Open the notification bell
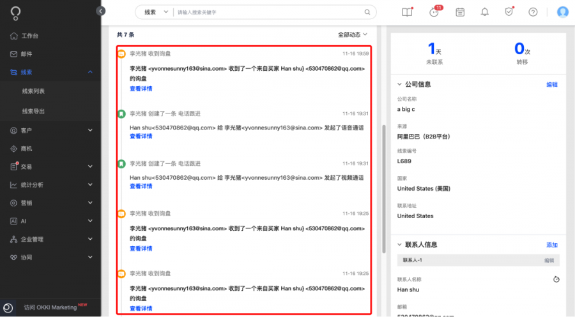Image resolution: width=575 pixels, height=317 pixels. (484, 12)
